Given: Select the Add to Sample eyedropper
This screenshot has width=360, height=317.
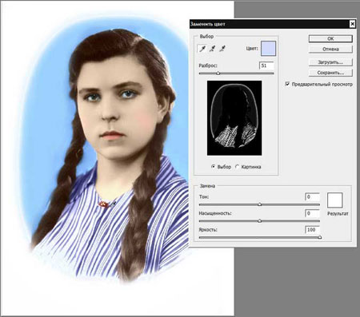Looking at the screenshot, I should tap(212, 49).
